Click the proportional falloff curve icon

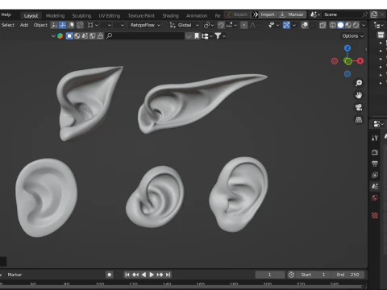click(x=252, y=25)
